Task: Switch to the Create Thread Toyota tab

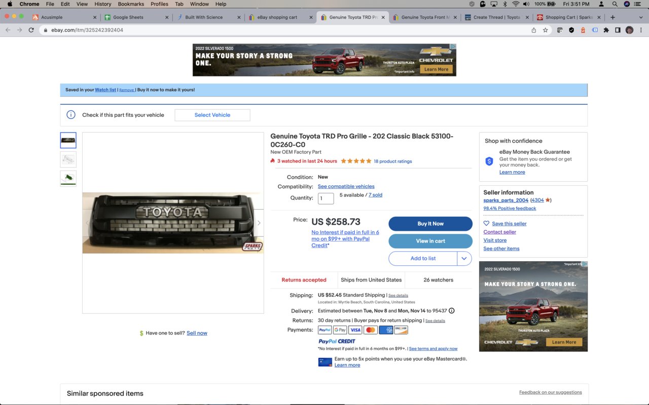Action: 497,17
